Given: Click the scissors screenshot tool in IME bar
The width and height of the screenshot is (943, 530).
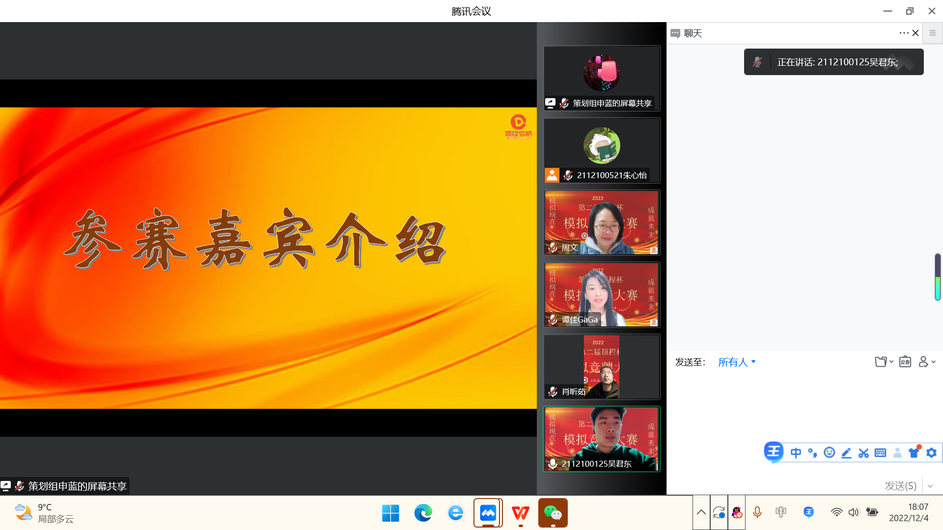Looking at the screenshot, I should 863,452.
